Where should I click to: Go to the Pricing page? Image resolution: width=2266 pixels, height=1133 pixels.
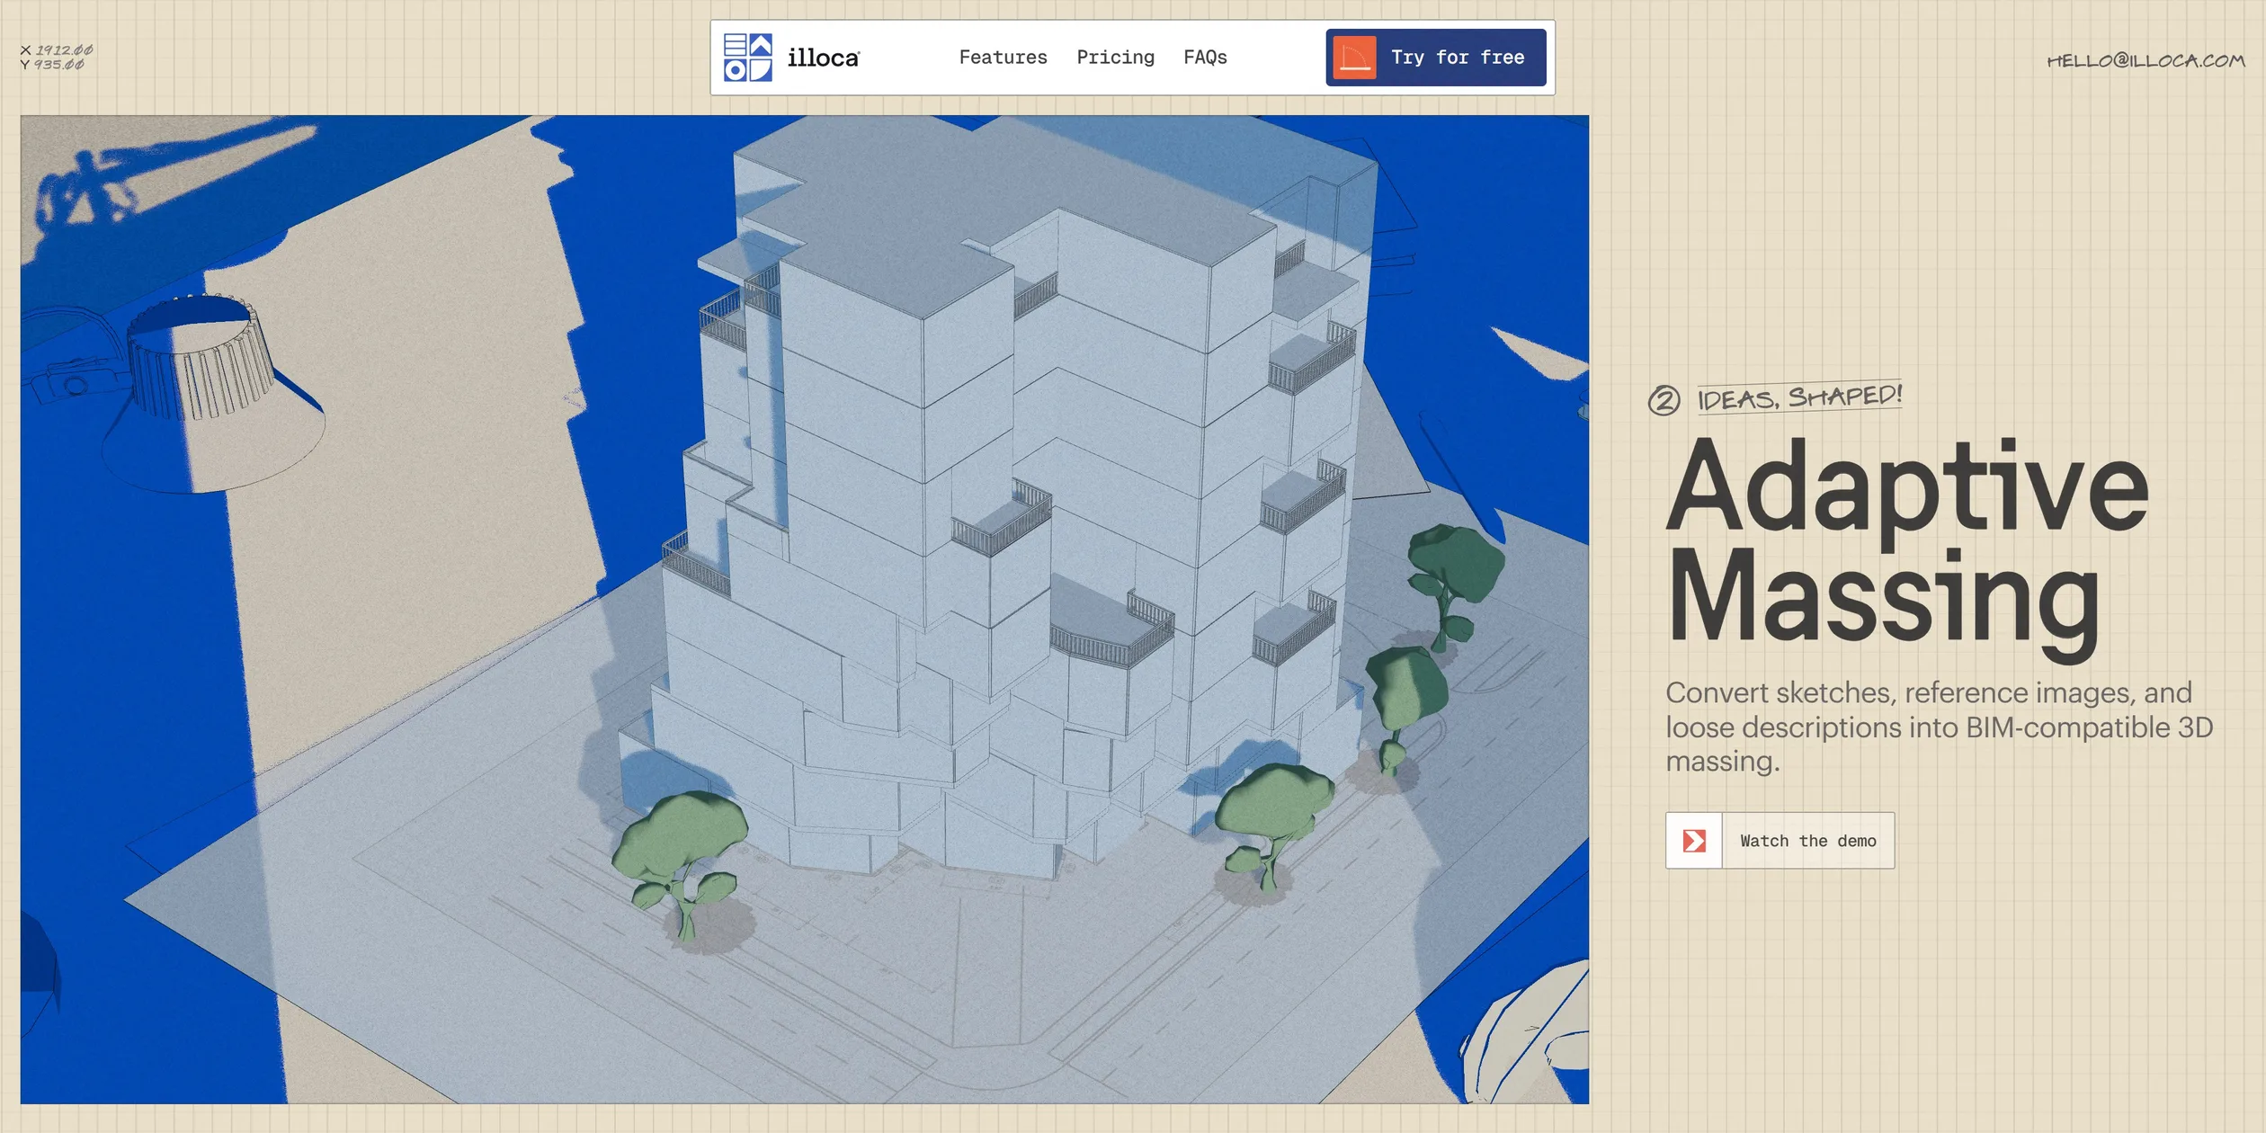coord(1115,58)
